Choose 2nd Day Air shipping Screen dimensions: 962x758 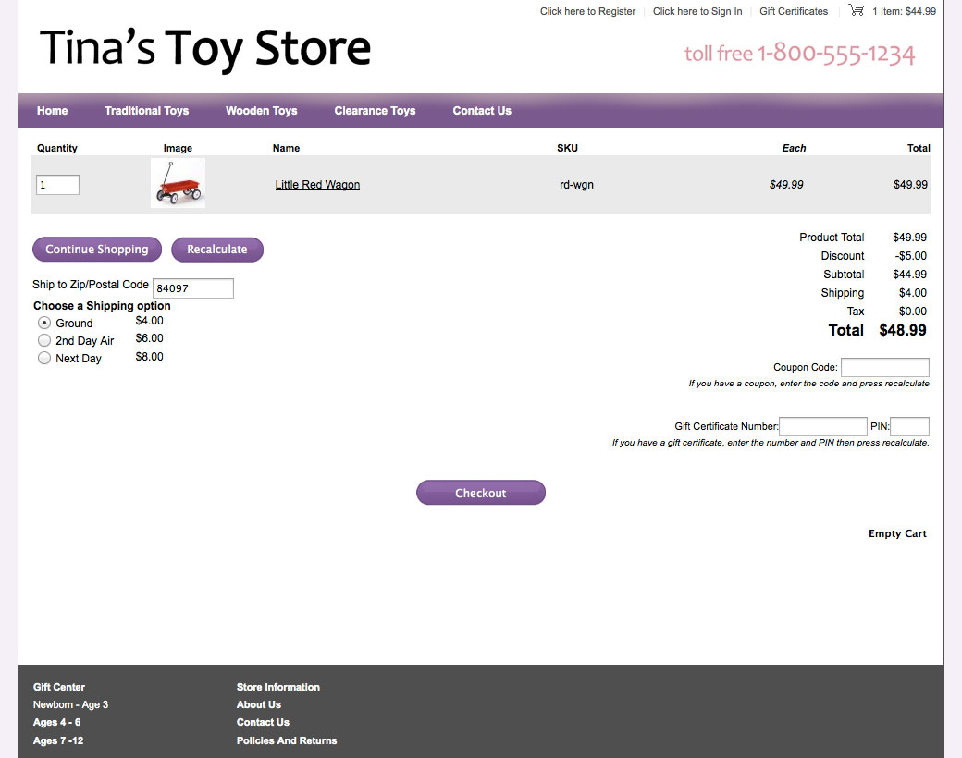pyautogui.click(x=43, y=339)
